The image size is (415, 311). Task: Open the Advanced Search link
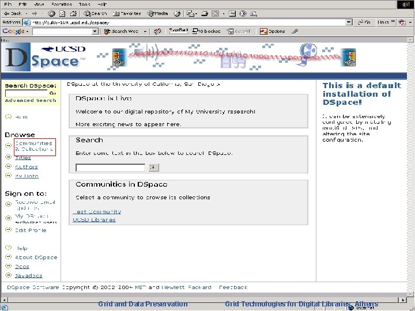pyautogui.click(x=31, y=100)
